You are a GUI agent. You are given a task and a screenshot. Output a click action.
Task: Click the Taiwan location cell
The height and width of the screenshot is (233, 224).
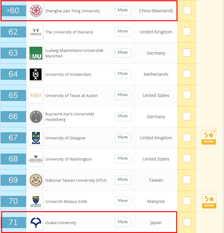[156, 180]
